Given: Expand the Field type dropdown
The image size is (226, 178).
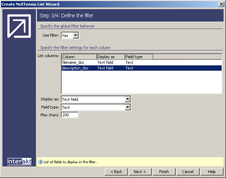Looking at the screenshot, I should [128, 107].
